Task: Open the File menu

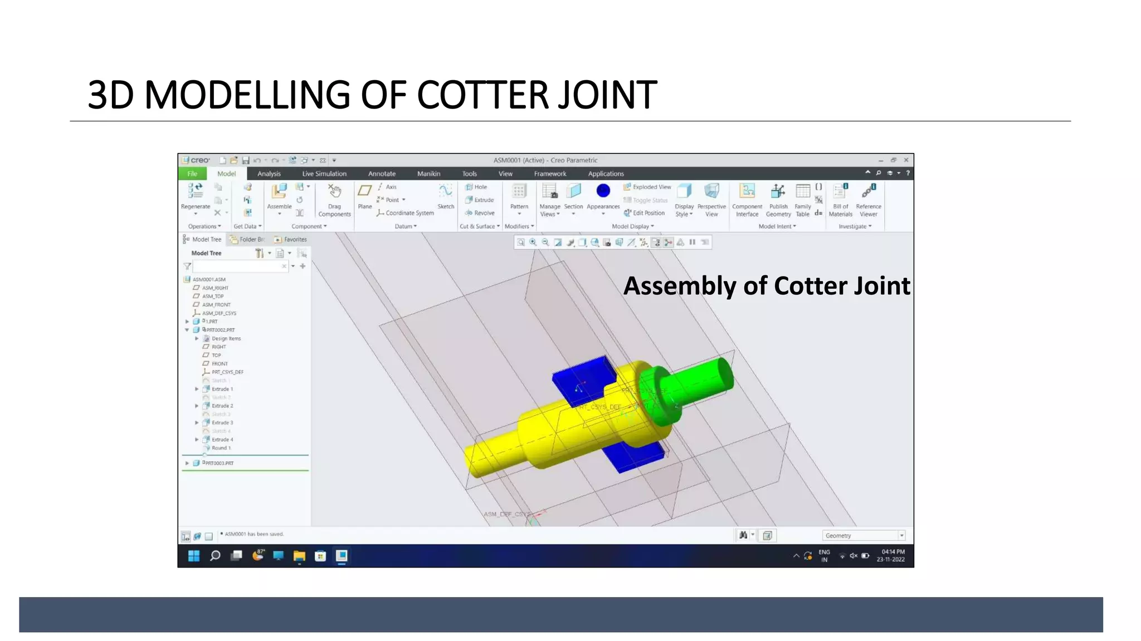Action: pos(192,174)
